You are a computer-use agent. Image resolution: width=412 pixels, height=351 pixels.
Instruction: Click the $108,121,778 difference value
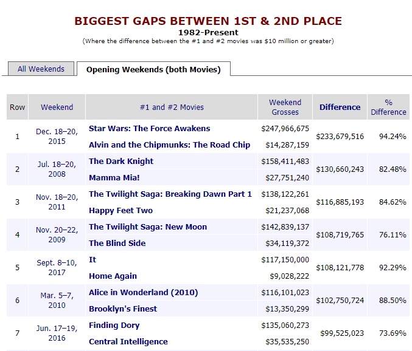pos(340,267)
